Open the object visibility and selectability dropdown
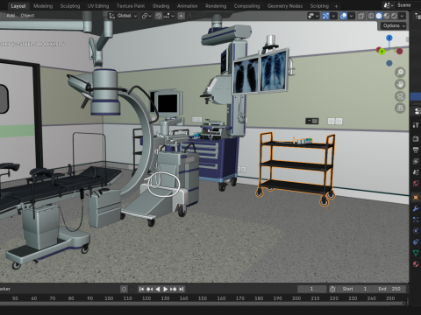This screenshot has height=315, width=421. tap(313, 16)
